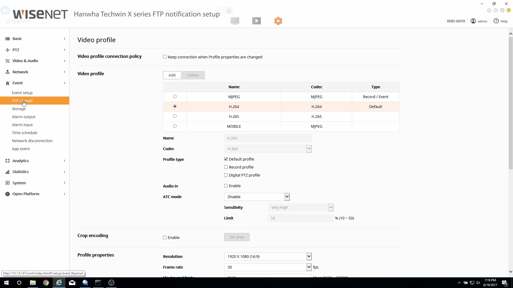The height and width of the screenshot is (288, 513).
Task: Open the Help question mark icon
Action: coord(496,21)
